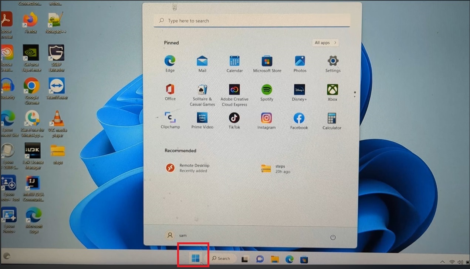The height and width of the screenshot is (269, 470).
Task: Select iCareFone for WhatsApp desktop icon
Action: pyautogui.click(x=32, y=124)
